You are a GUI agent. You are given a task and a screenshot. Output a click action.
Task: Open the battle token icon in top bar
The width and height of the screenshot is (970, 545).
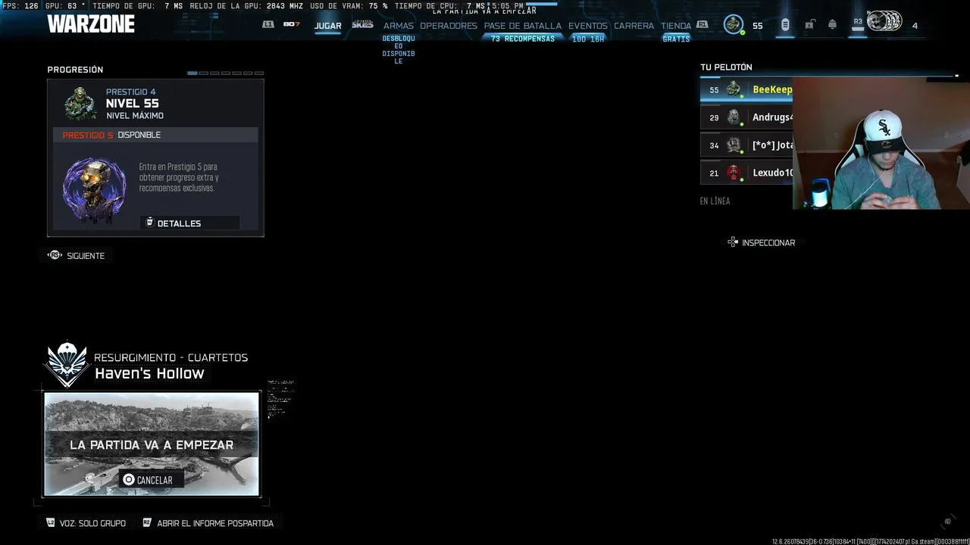pyautogui.click(x=785, y=25)
